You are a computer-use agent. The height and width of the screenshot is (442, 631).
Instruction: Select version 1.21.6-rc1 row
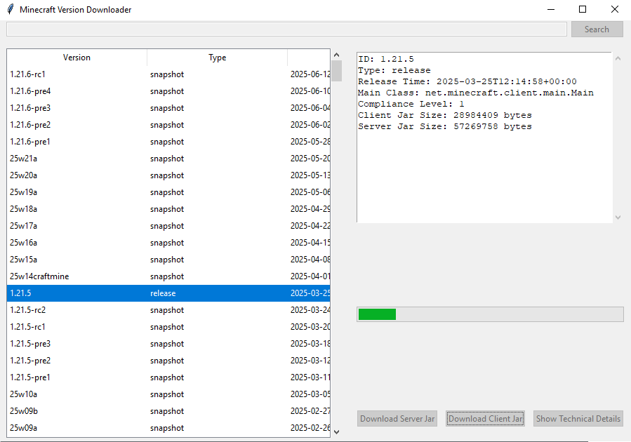(x=168, y=74)
